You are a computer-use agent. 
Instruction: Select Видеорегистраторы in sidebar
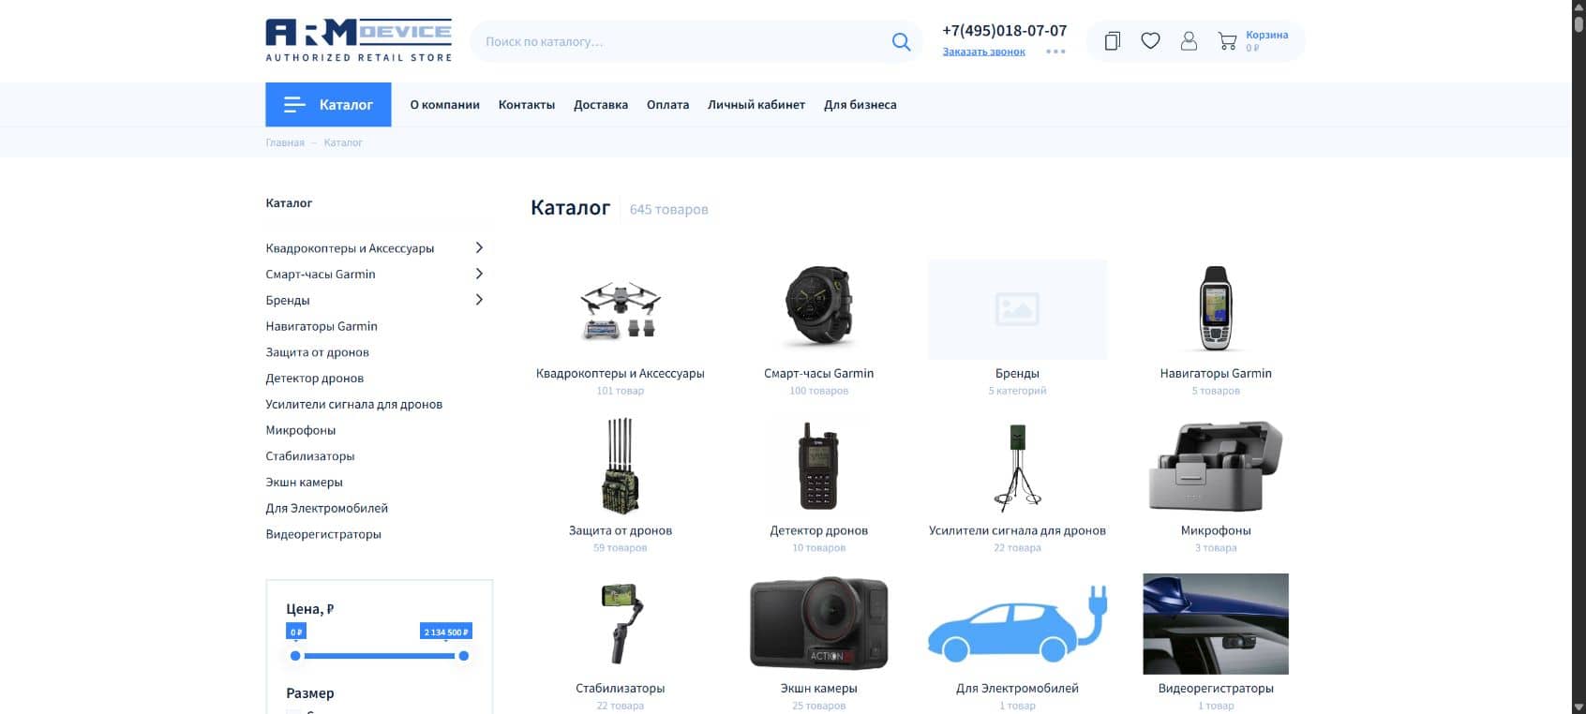323,534
